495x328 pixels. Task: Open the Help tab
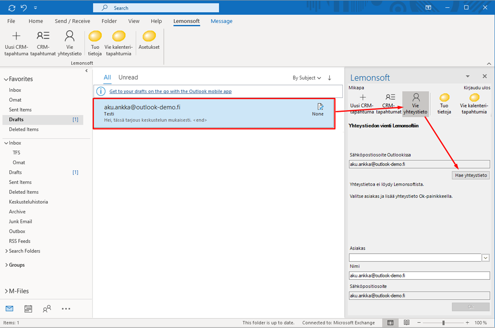tap(156, 21)
